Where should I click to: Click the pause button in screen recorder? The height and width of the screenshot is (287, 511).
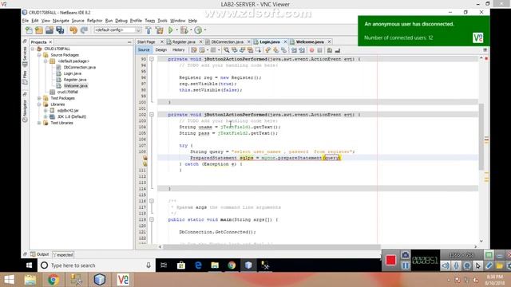(405, 265)
